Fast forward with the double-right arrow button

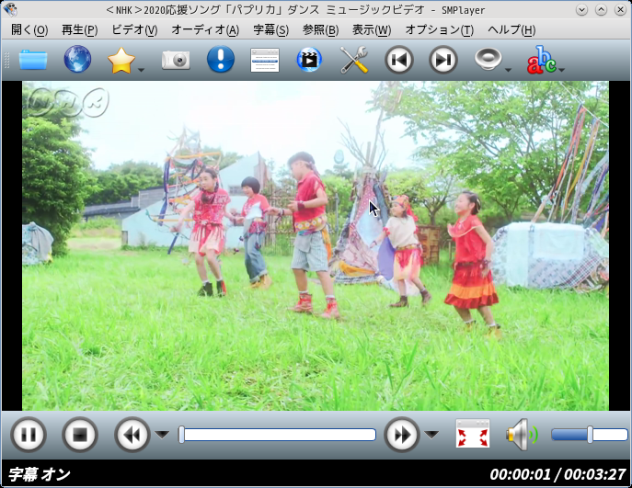pos(401,435)
